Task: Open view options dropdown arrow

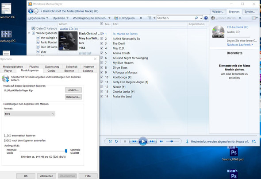Action: pyautogui.click(x=154, y=18)
